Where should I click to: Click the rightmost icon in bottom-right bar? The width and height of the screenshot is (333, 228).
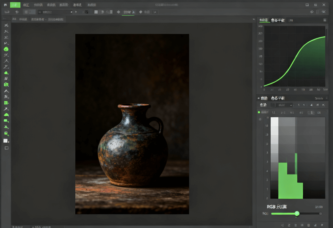[322, 225]
